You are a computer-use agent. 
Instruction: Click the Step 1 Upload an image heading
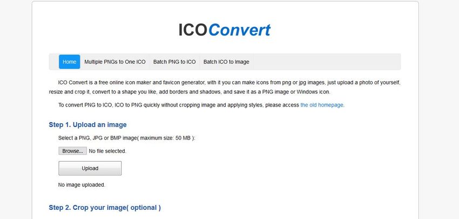[87, 125]
